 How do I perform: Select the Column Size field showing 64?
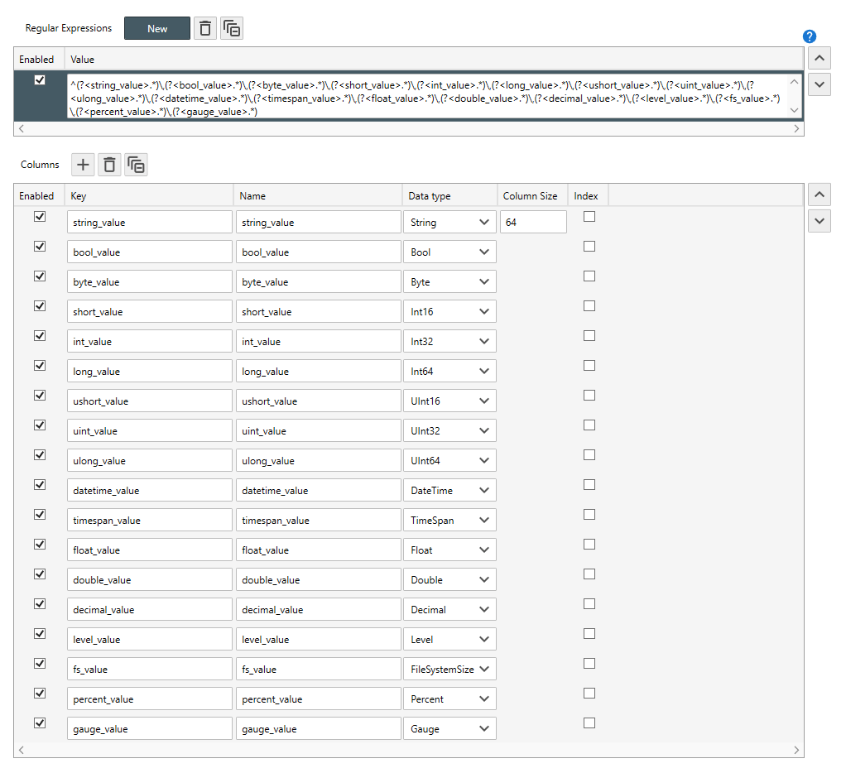(x=532, y=221)
